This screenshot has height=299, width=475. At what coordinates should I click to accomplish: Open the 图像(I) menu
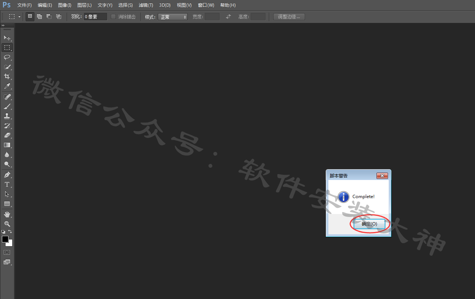pyautogui.click(x=65, y=5)
